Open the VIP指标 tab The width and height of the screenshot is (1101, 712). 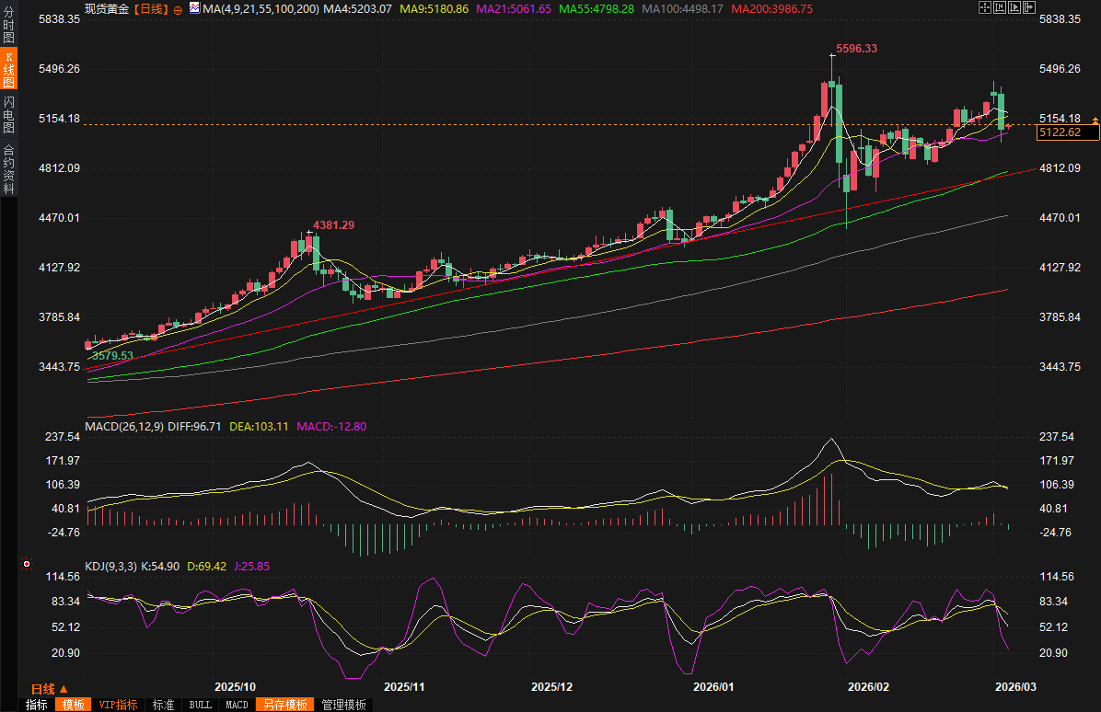119,705
